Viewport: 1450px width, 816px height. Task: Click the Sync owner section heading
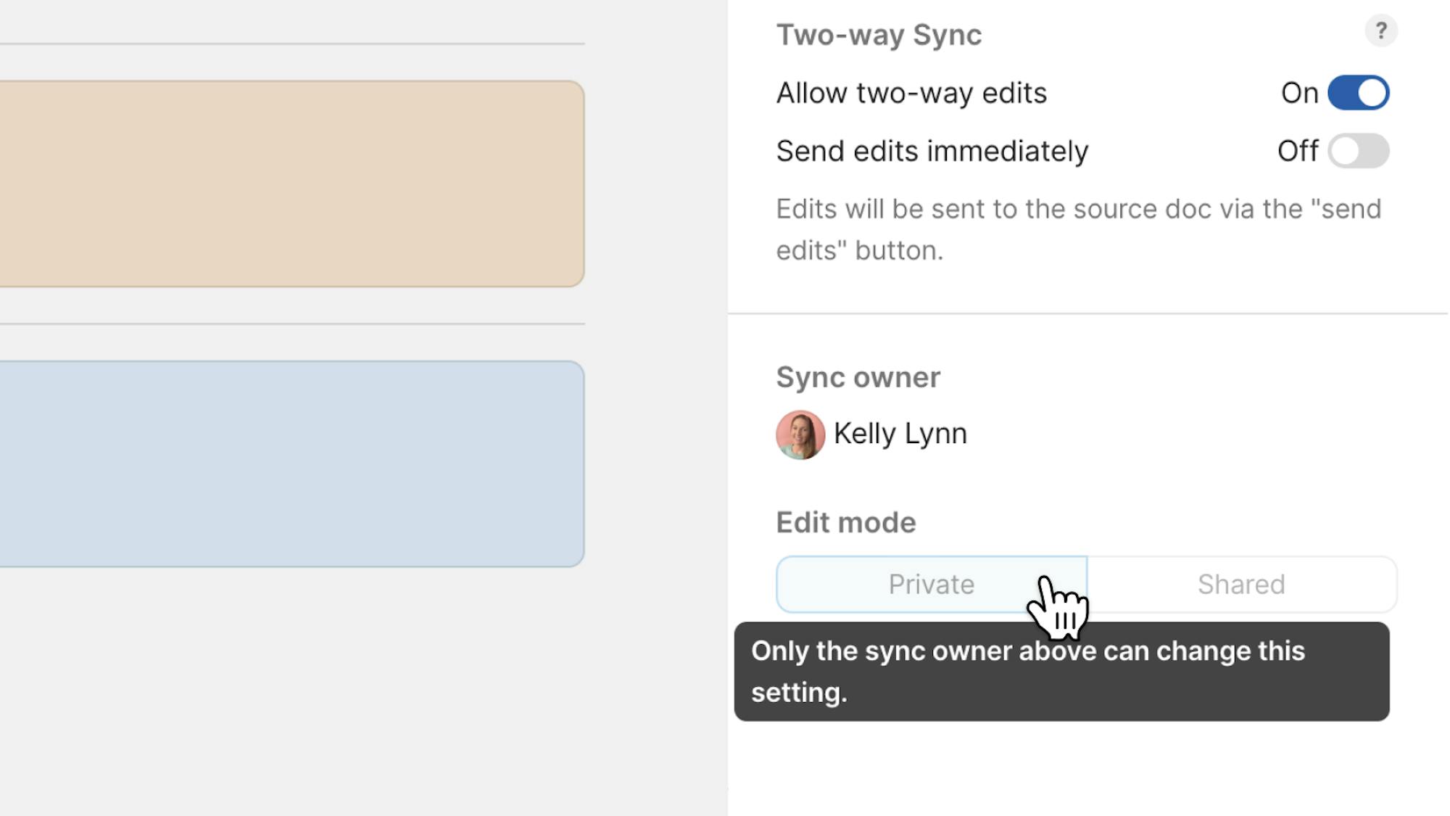pos(858,377)
